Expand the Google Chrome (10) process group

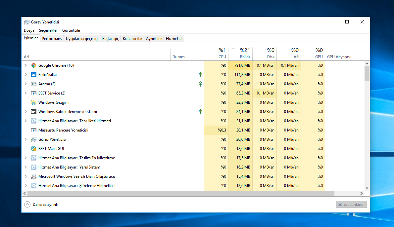25,65
